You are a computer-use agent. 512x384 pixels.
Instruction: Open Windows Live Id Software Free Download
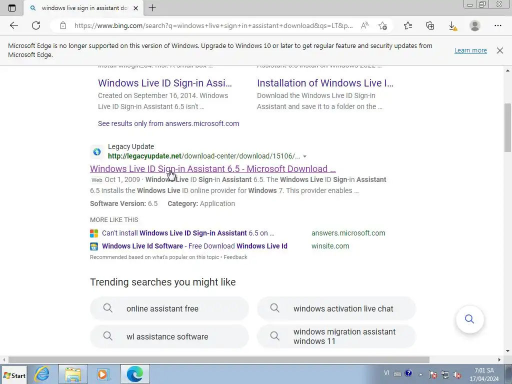pyautogui.click(x=194, y=246)
